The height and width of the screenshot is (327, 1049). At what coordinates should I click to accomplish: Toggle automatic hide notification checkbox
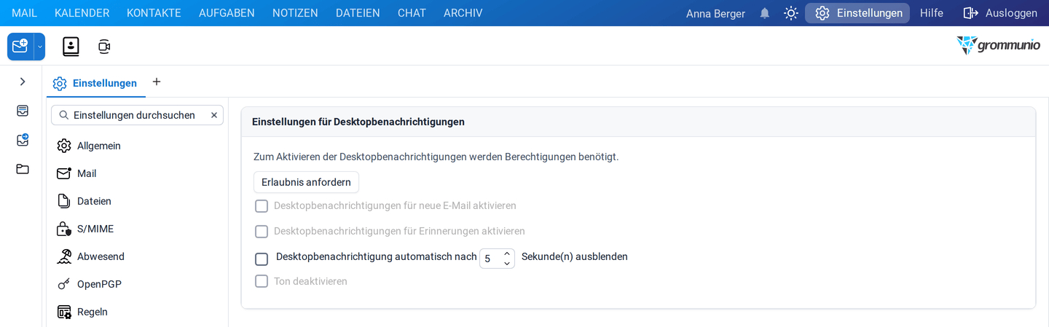click(x=262, y=259)
